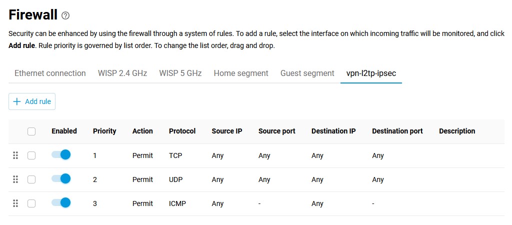This screenshot has width=512, height=225.
Task: Check the select-all checkbox in table header
Action: (31, 131)
